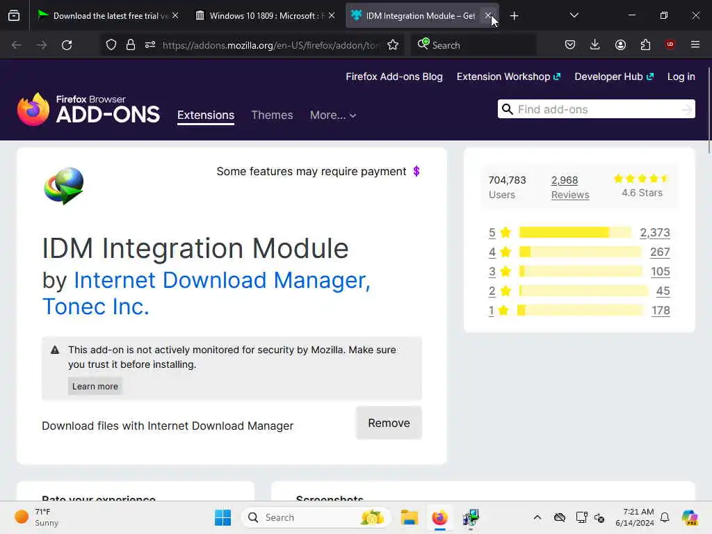
Task: Open the 267 four-star reviews count
Action: 660,252
